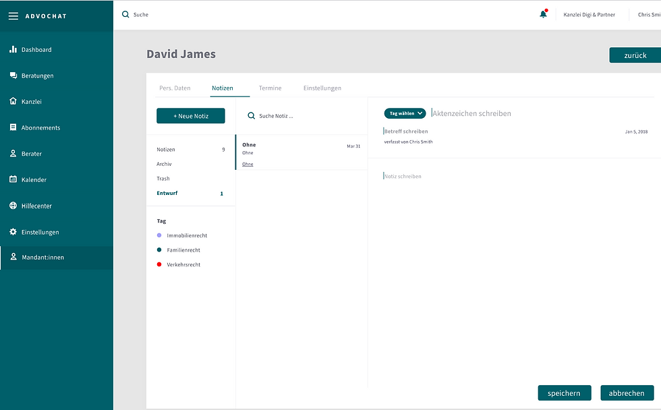Click the Ohne link in note item
The height and width of the screenshot is (410, 661).
[248, 165]
